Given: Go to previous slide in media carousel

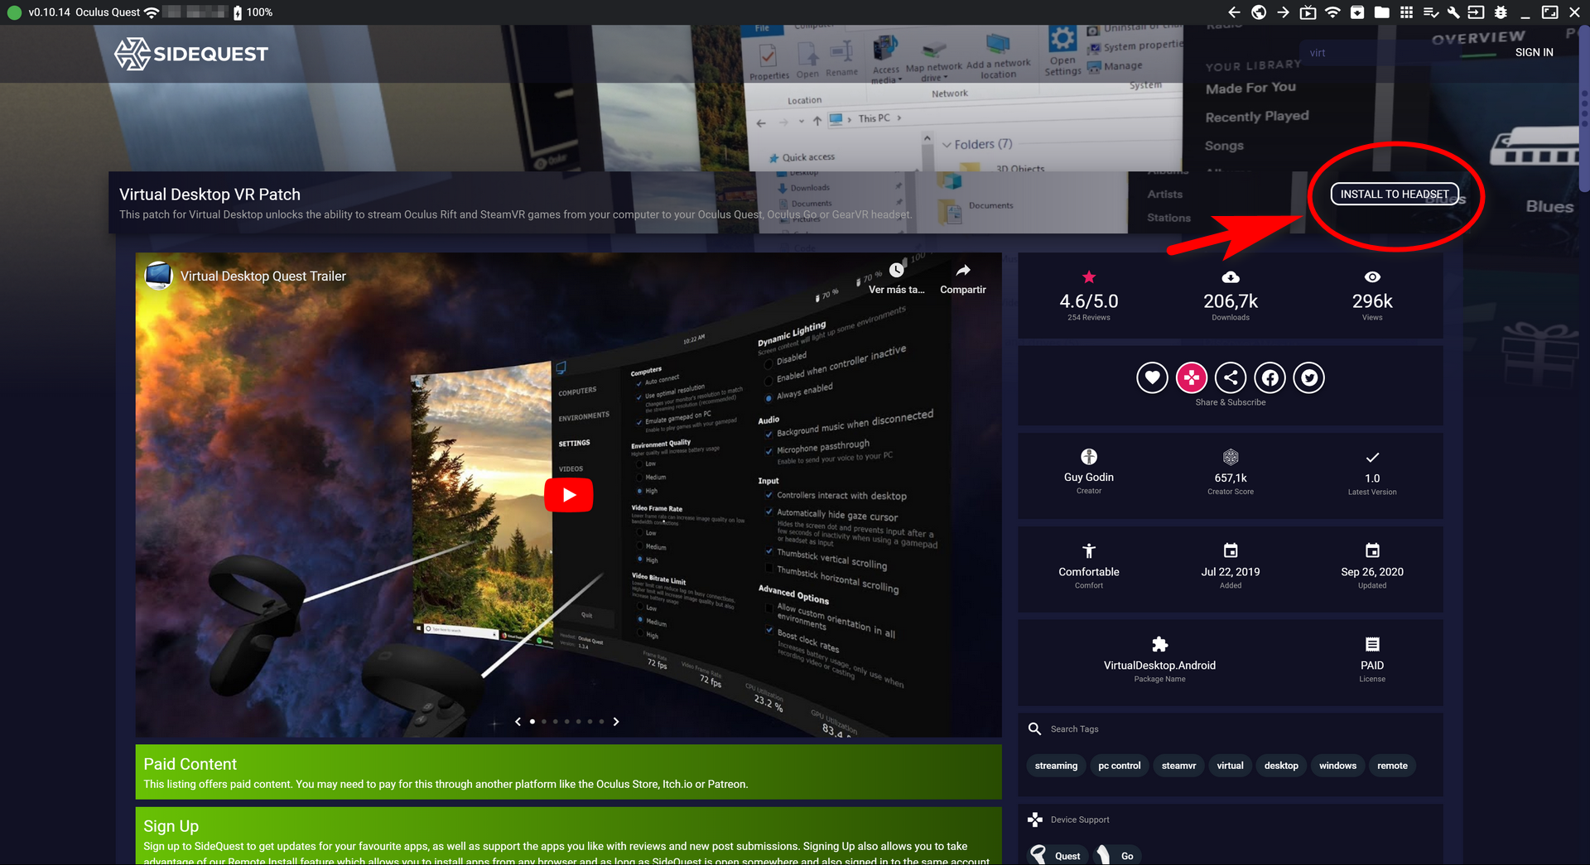Looking at the screenshot, I should coord(518,722).
